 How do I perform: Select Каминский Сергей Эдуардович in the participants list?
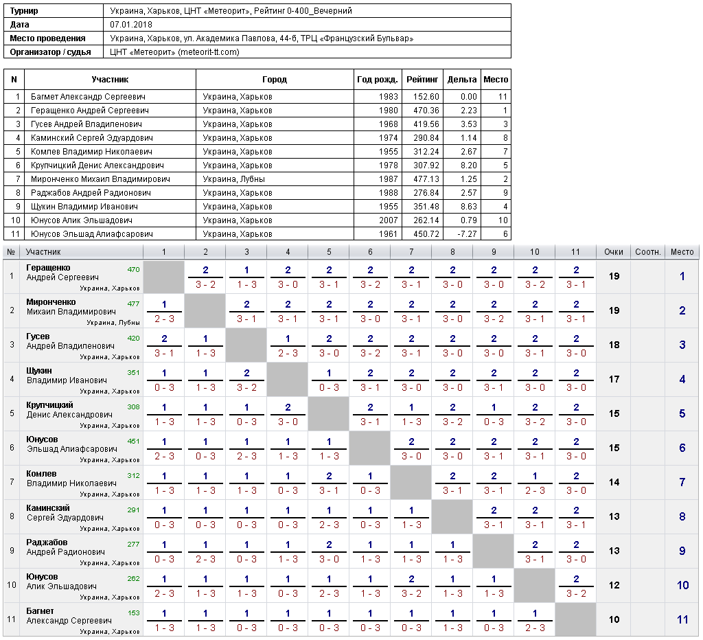pos(91,138)
